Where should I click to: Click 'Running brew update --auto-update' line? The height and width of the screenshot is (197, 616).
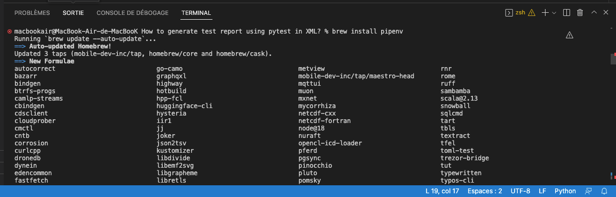85,39
